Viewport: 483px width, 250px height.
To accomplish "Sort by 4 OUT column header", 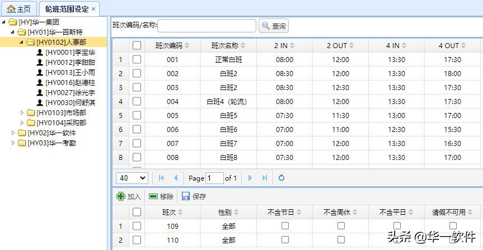I will (452, 45).
